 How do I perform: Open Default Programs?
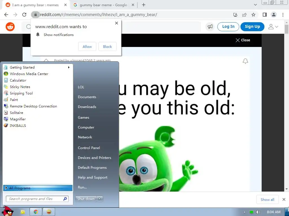tap(92, 168)
